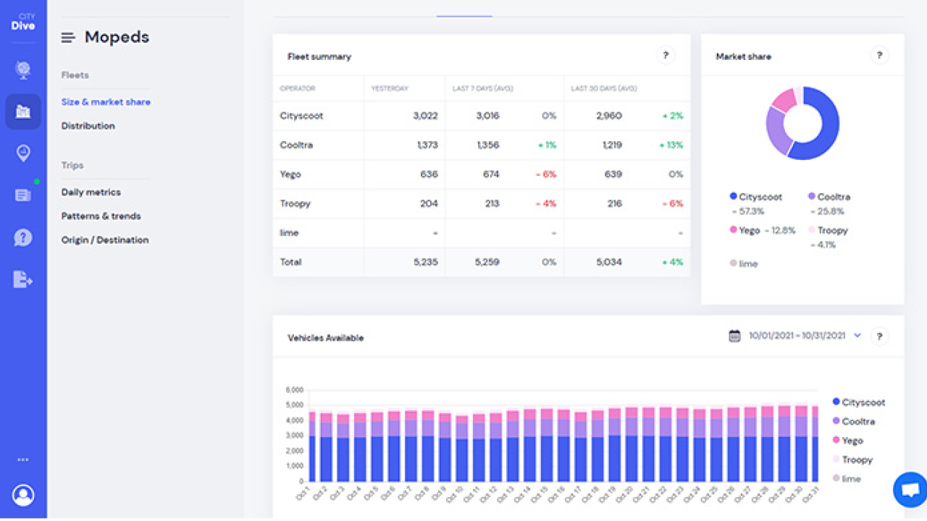Toggle lime in the Vehicles Available legend
This screenshot has width=927, height=521.
(847, 478)
